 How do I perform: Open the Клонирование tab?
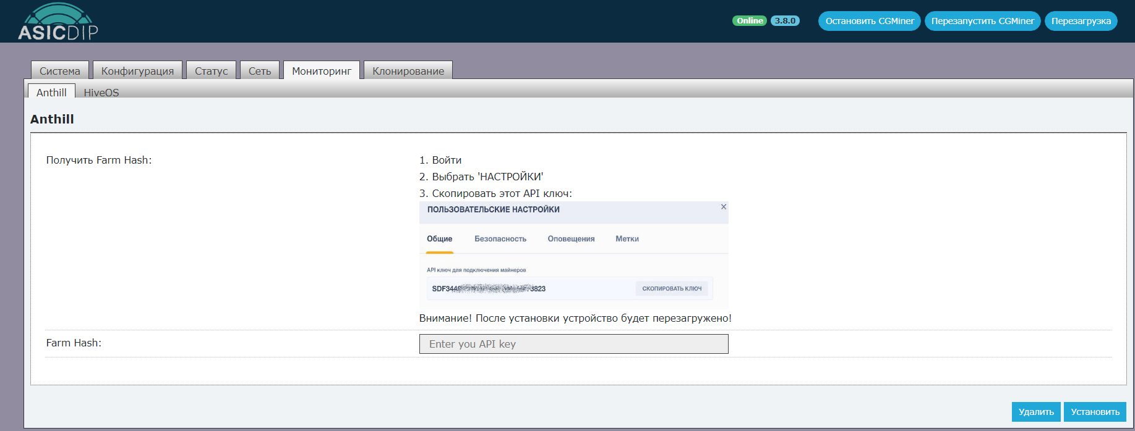click(408, 70)
